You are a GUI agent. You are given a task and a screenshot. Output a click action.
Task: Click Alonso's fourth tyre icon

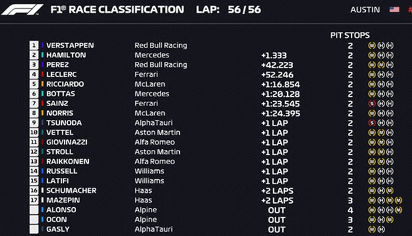tap(398, 210)
